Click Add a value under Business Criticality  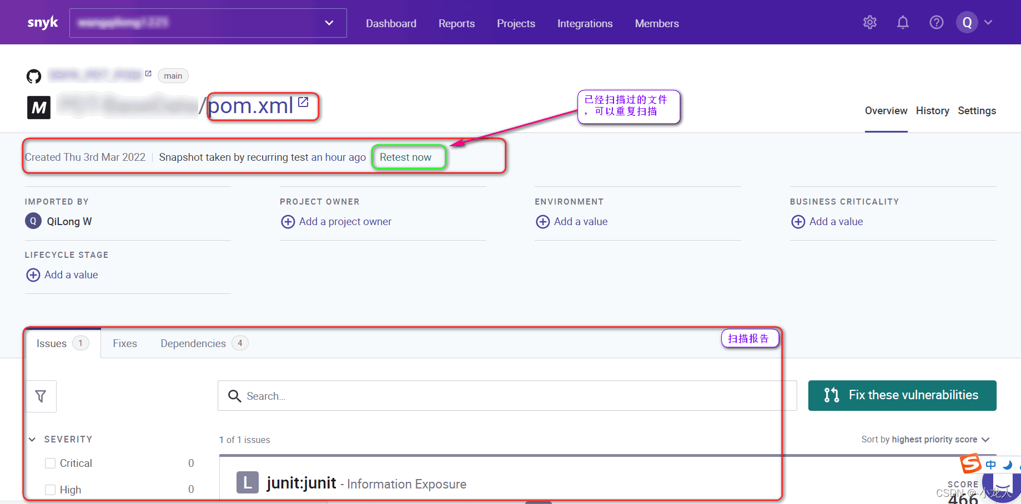click(x=836, y=222)
